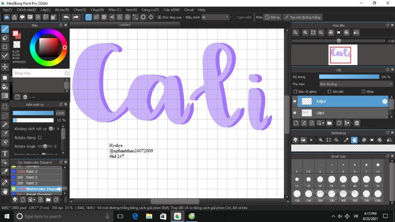Select the Bucket fill tool
The image size is (395, 222).
(5, 87)
